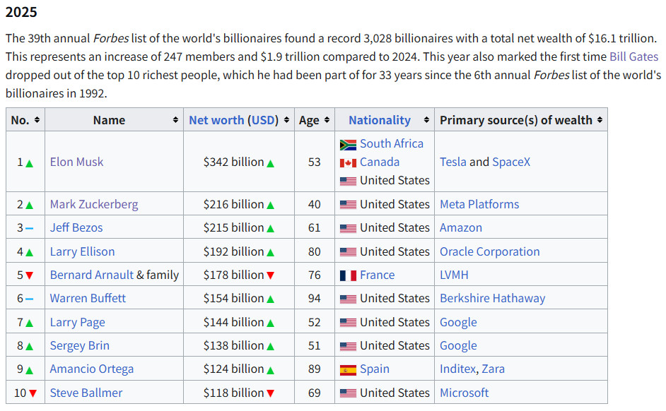666x411 pixels.
Task: Click the Canada flag icon
Action: (347, 162)
